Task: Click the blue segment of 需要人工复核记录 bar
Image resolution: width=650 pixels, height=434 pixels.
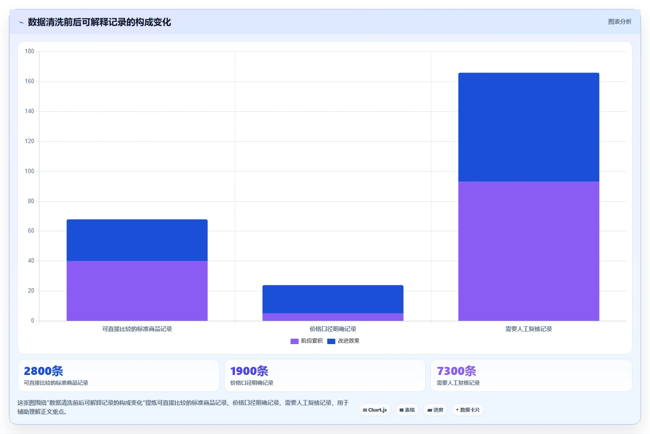Action: 529,128
